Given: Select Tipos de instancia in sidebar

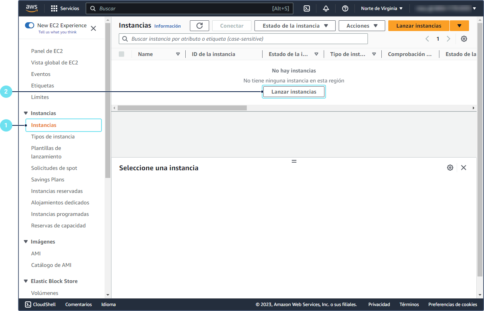Looking at the screenshot, I should (x=53, y=137).
